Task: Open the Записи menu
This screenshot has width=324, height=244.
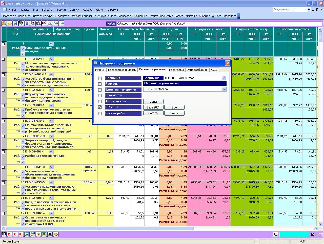Action: pyautogui.click(x=75, y=10)
